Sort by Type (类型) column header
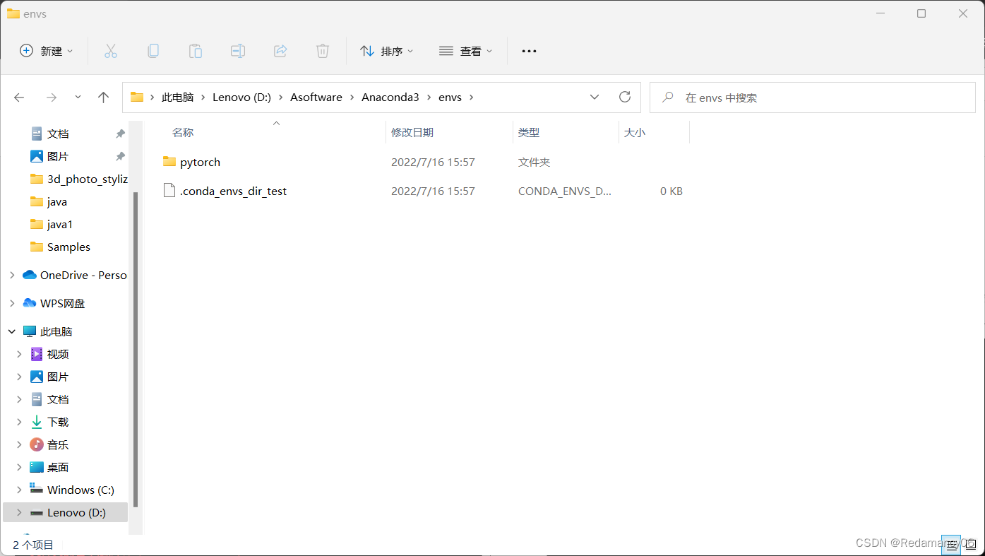The image size is (985, 556). tap(529, 132)
